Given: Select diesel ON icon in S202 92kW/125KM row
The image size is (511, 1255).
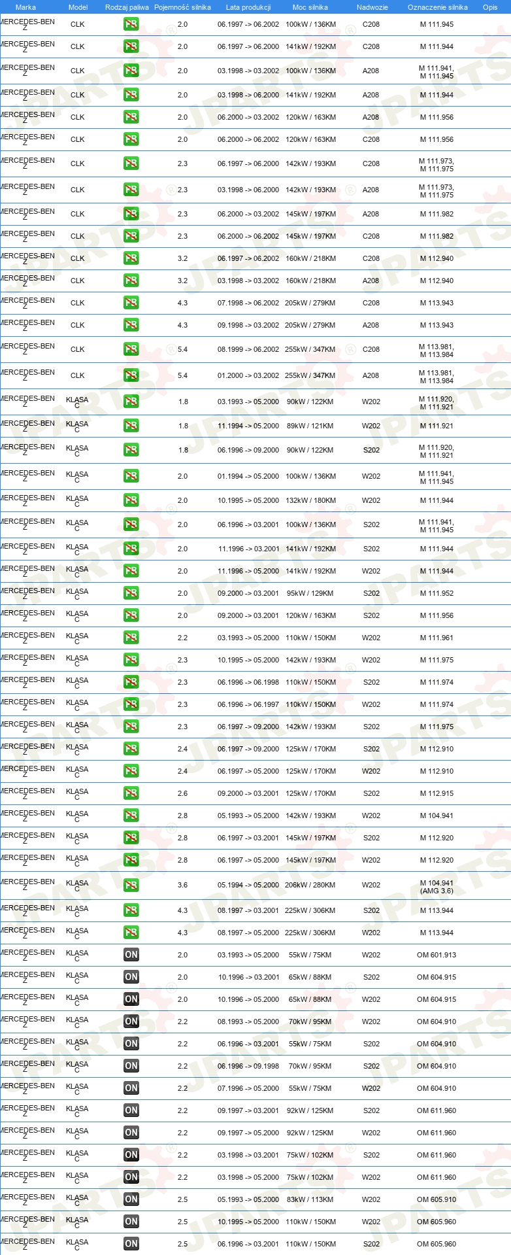Looking at the screenshot, I should [131, 1110].
